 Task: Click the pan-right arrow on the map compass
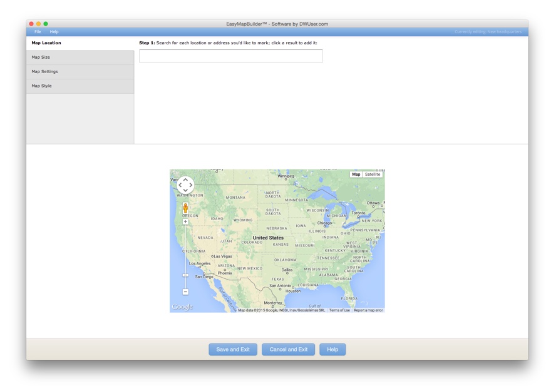point(191,185)
